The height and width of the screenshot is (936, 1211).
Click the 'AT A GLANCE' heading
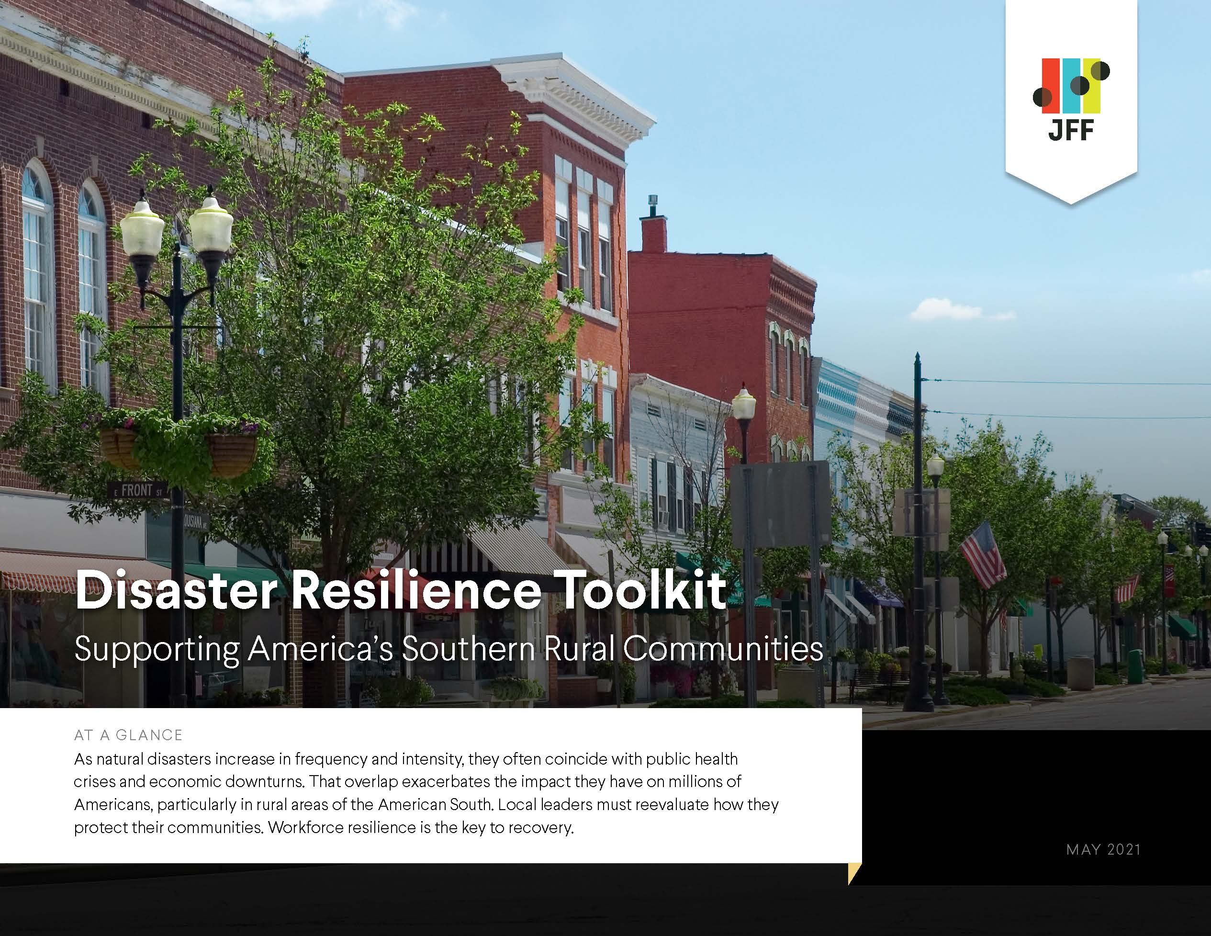128,735
